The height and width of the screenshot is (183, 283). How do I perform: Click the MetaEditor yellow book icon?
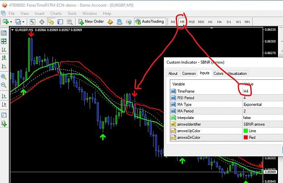click(x=110, y=22)
